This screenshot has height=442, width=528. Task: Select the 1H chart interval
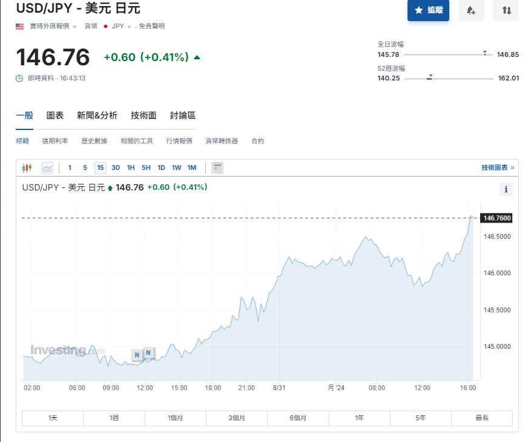131,168
